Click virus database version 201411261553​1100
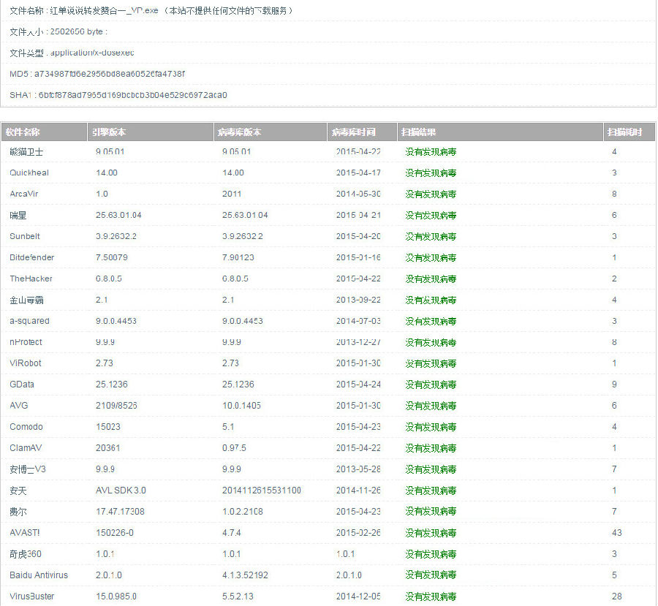The height and width of the screenshot is (606, 658). point(262,491)
